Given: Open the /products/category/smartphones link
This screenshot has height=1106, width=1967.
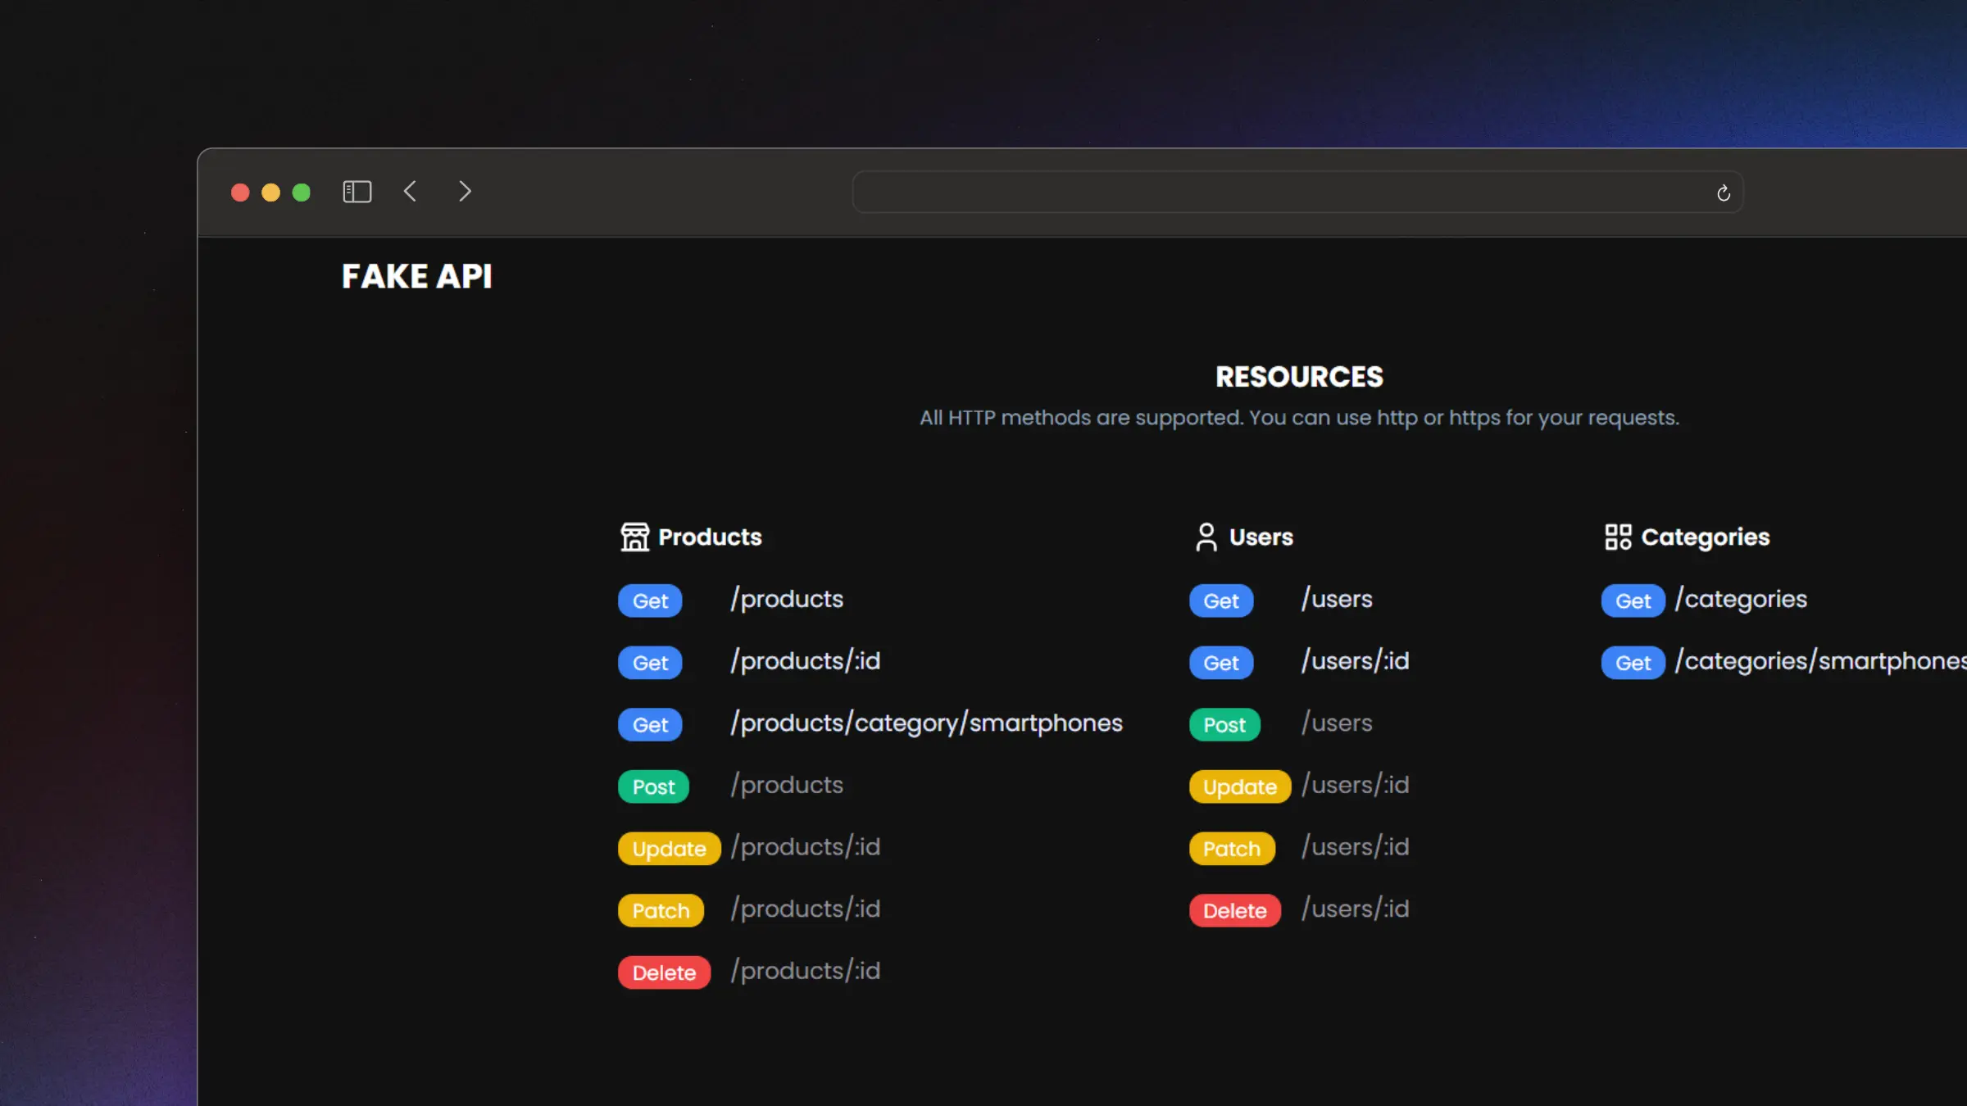Looking at the screenshot, I should (927, 723).
